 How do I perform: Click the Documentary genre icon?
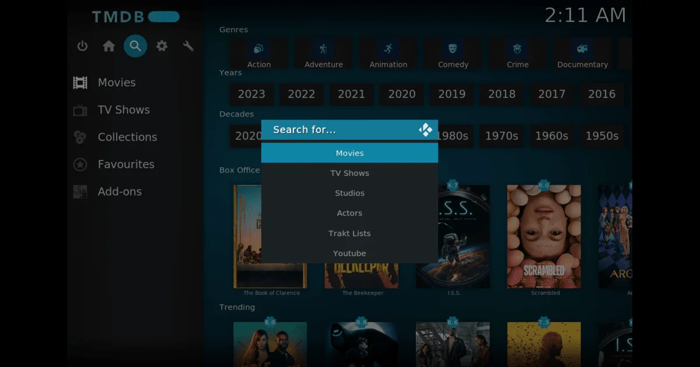click(x=582, y=50)
